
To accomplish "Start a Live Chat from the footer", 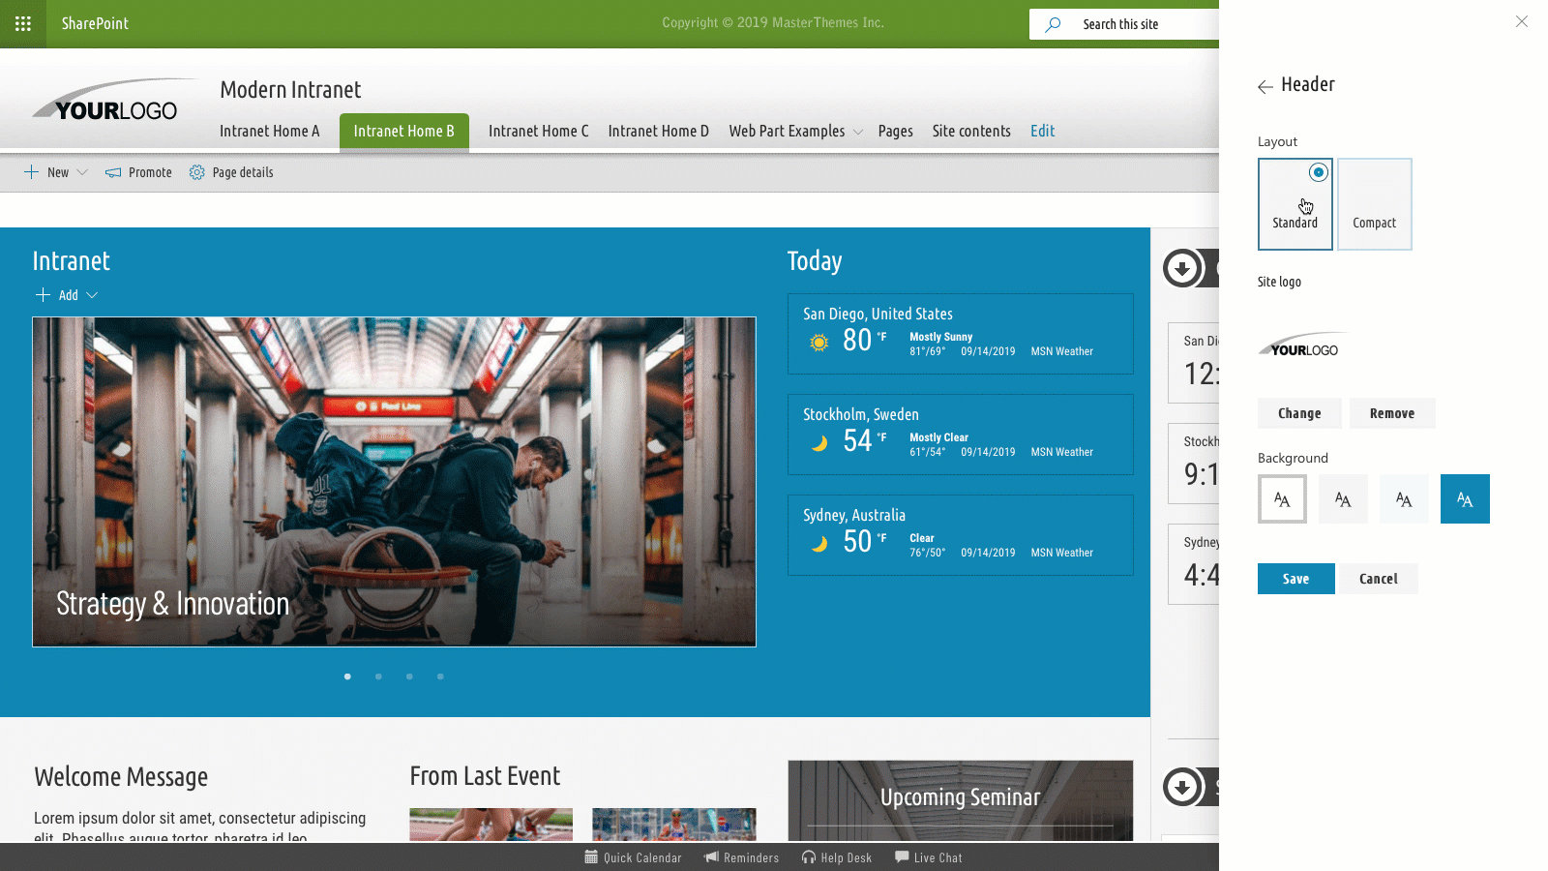I will (927, 857).
